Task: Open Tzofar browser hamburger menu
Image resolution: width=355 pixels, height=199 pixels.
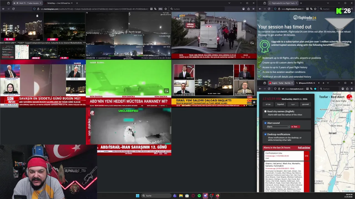Action: [x=352, y=89]
